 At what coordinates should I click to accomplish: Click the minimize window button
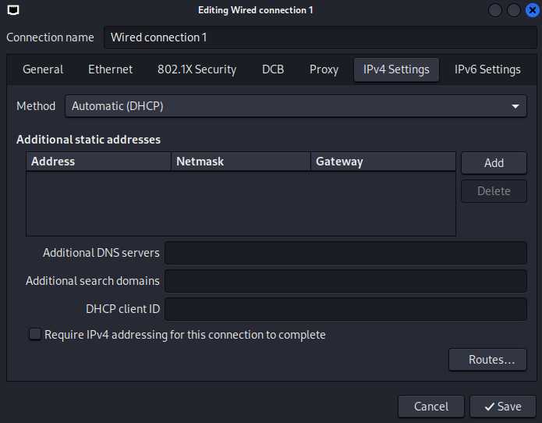tap(495, 10)
